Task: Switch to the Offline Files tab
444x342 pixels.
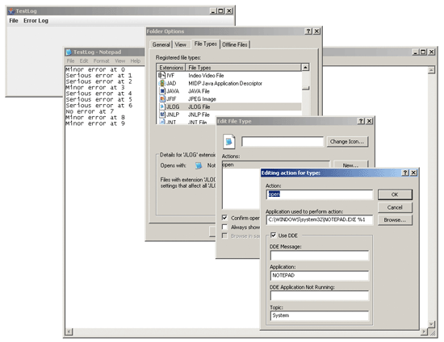Action: click(235, 44)
